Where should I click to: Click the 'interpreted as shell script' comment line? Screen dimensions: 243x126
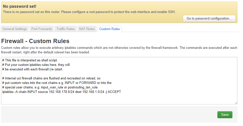[x=30, y=60]
